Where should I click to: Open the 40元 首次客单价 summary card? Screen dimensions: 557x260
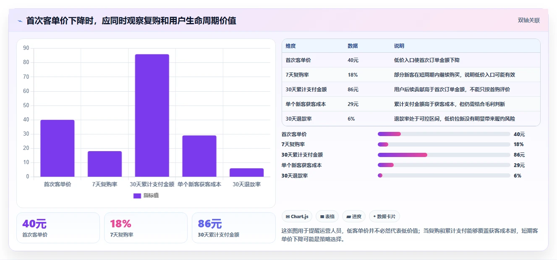click(58, 228)
